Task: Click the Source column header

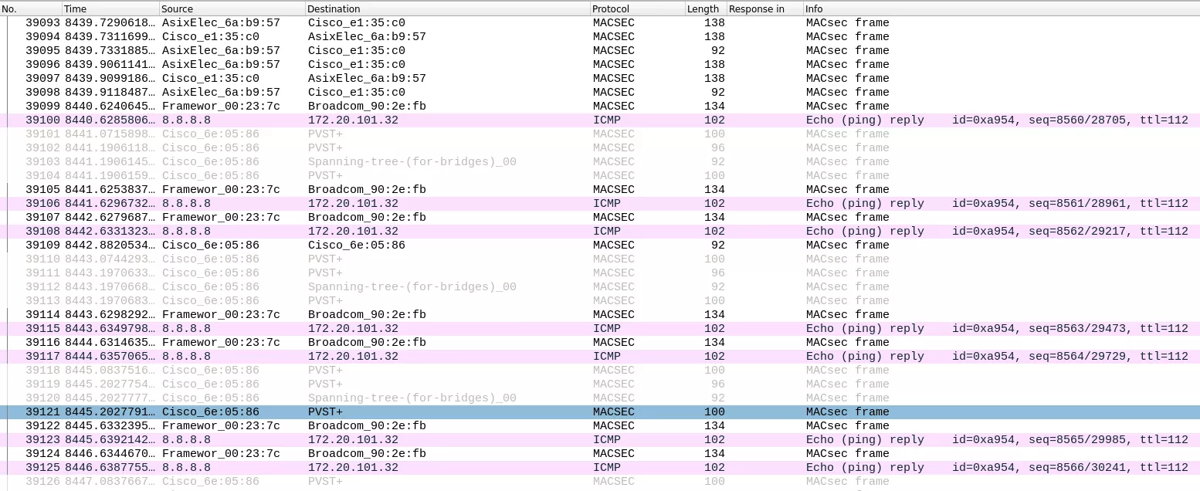Action: pyautogui.click(x=232, y=8)
